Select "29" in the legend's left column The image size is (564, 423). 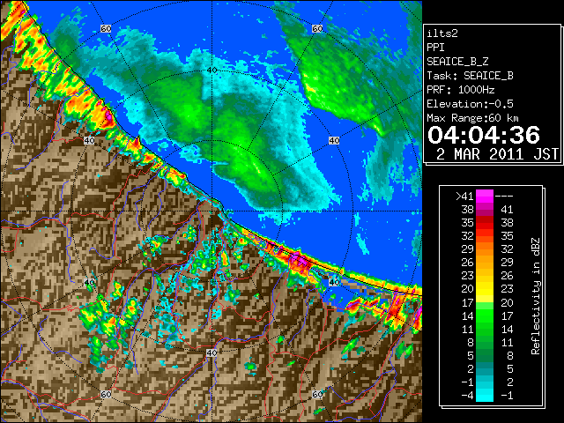click(468, 249)
